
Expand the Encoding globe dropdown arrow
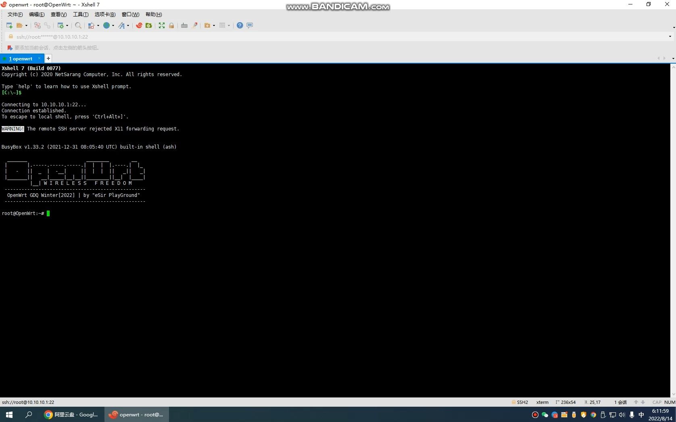(x=113, y=25)
